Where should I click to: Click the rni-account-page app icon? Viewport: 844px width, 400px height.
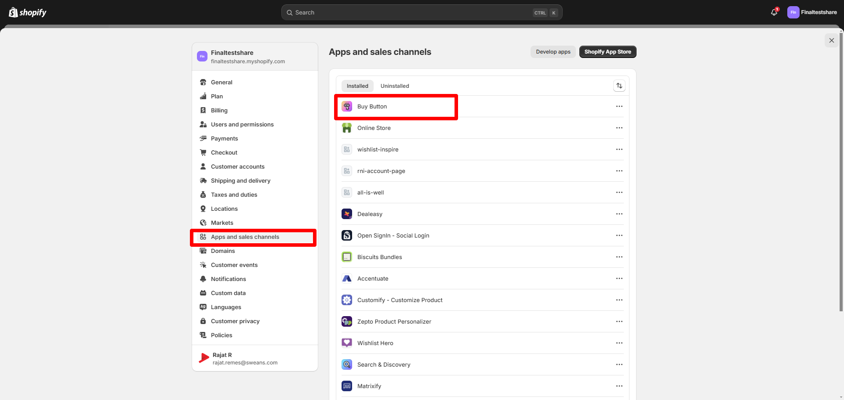tap(347, 171)
